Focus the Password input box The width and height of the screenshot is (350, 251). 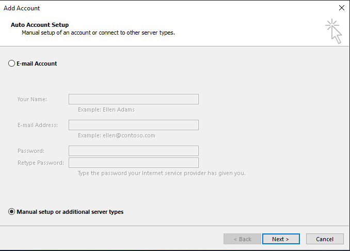click(134, 151)
